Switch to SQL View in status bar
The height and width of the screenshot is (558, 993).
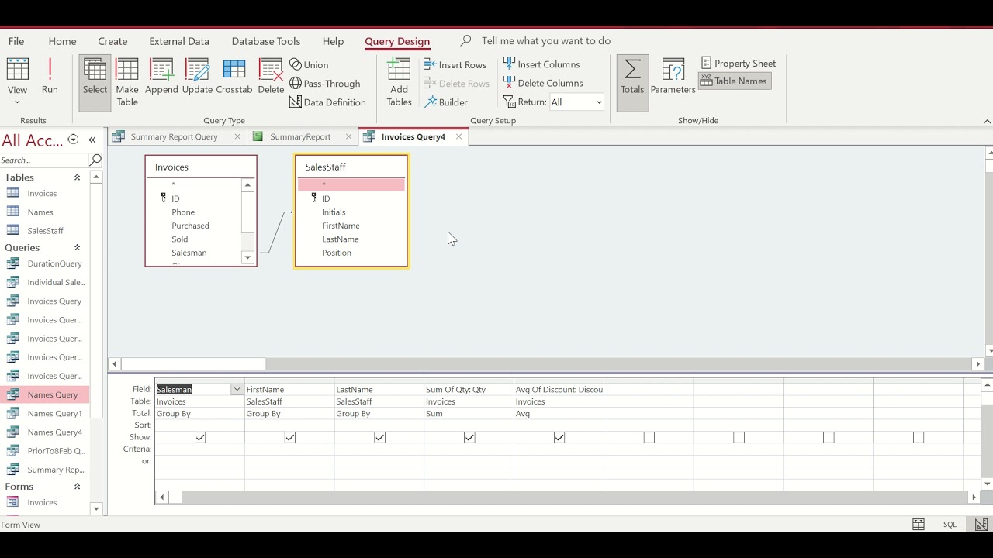950,525
